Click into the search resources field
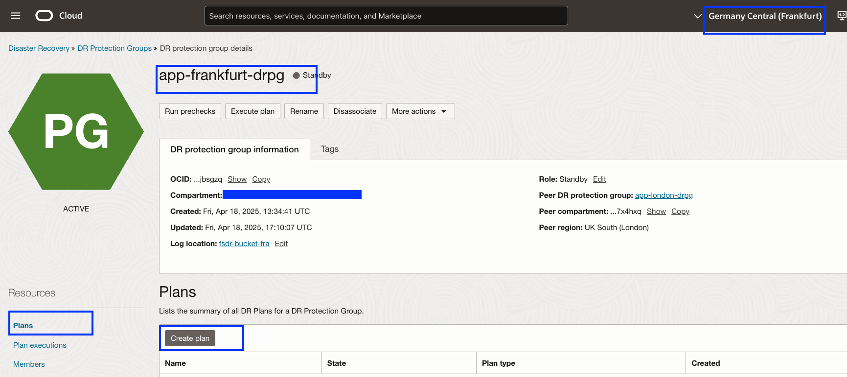The width and height of the screenshot is (847, 377). pos(386,16)
